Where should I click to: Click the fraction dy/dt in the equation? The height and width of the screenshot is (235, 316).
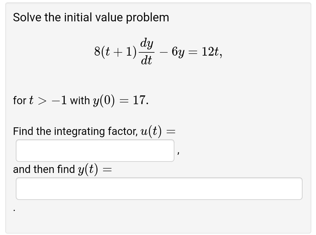pos(147,52)
